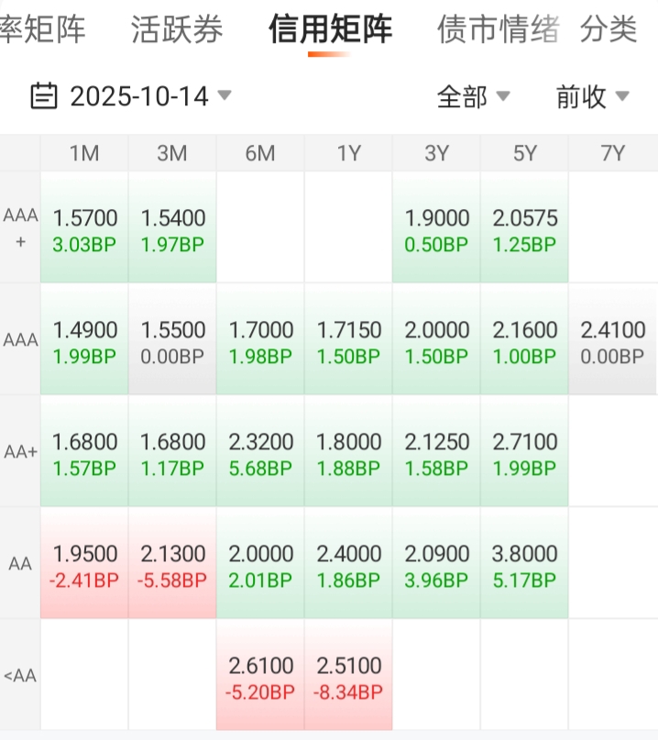Select the <AA rating row label
The height and width of the screenshot is (740, 658).
(20, 676)
